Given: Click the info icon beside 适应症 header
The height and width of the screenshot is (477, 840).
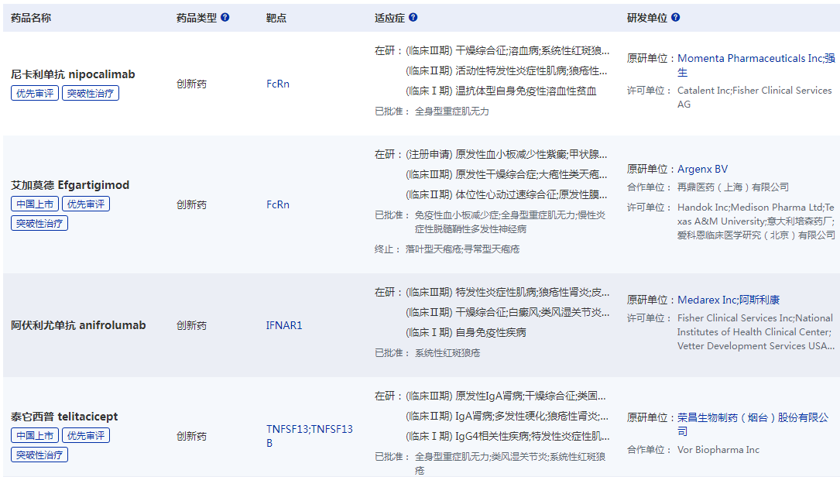Looking at the screenshot, I should (413, 17).
